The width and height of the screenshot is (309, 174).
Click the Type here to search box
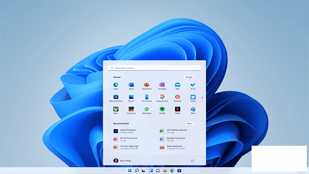(155, 68)
